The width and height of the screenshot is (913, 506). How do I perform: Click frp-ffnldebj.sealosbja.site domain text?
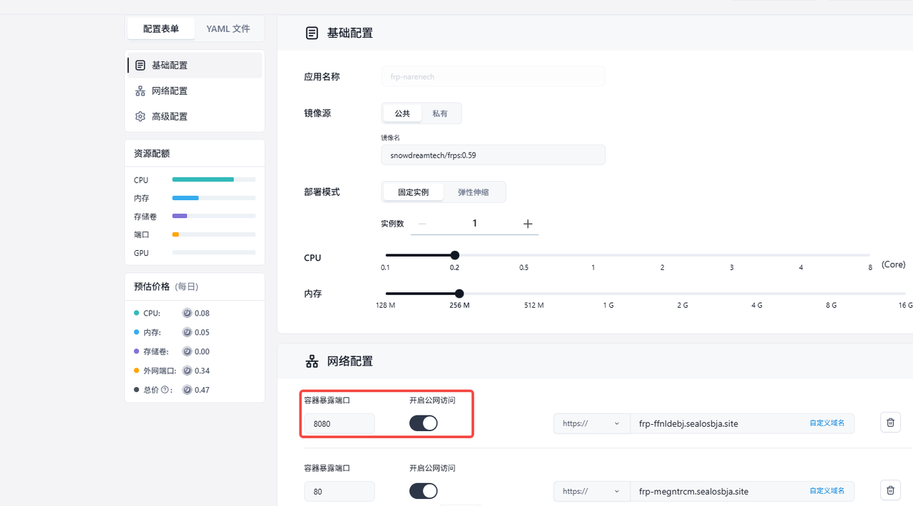[x=688, y=423]
